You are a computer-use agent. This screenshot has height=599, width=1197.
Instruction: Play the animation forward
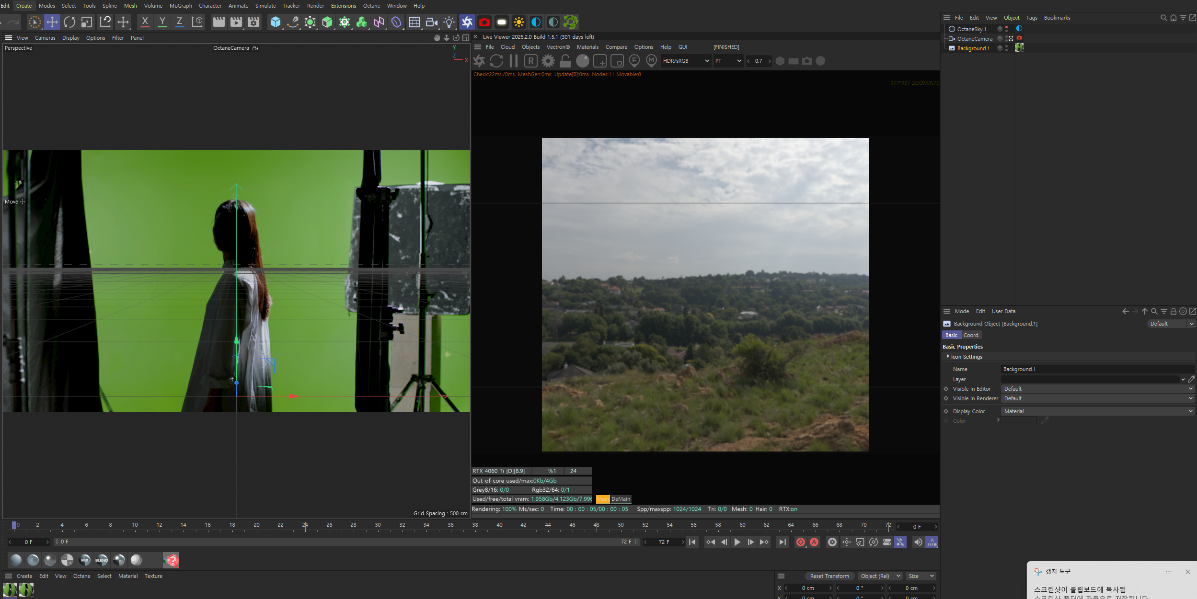737,542
